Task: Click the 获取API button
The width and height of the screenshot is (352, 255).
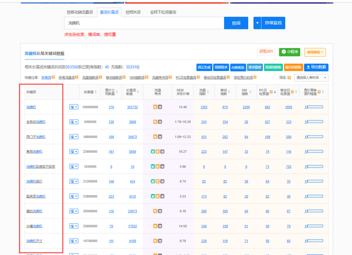Action: (266, 52)
